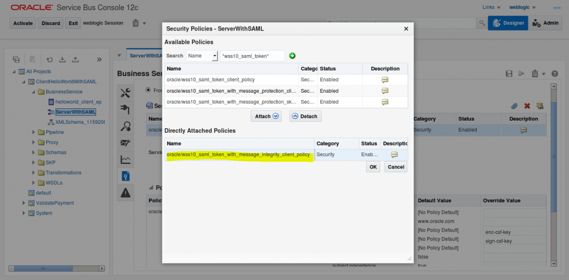The height and width of the screenshot is (280, 569).
Task: Expand the Pipeline folder
Action: pos(33,132)
